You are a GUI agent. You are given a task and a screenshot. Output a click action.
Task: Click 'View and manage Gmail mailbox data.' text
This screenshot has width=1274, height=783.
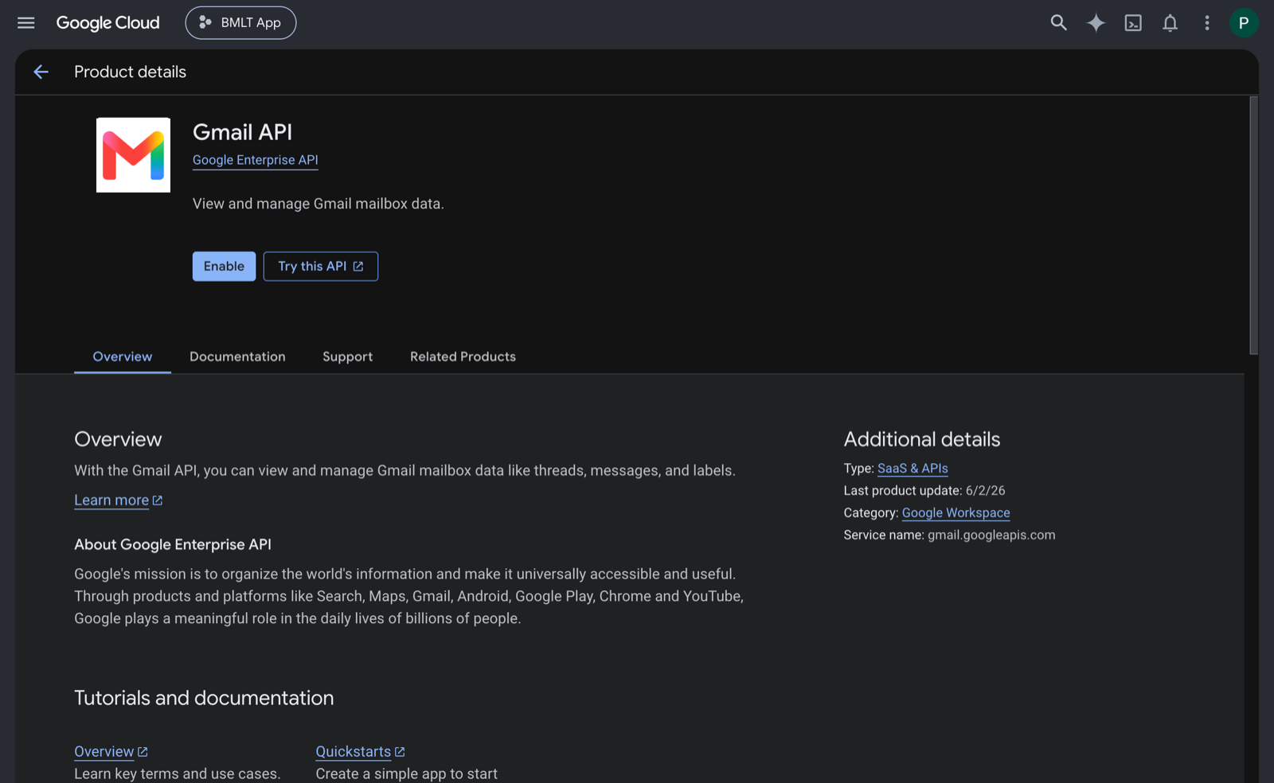[x=318, y=204]
